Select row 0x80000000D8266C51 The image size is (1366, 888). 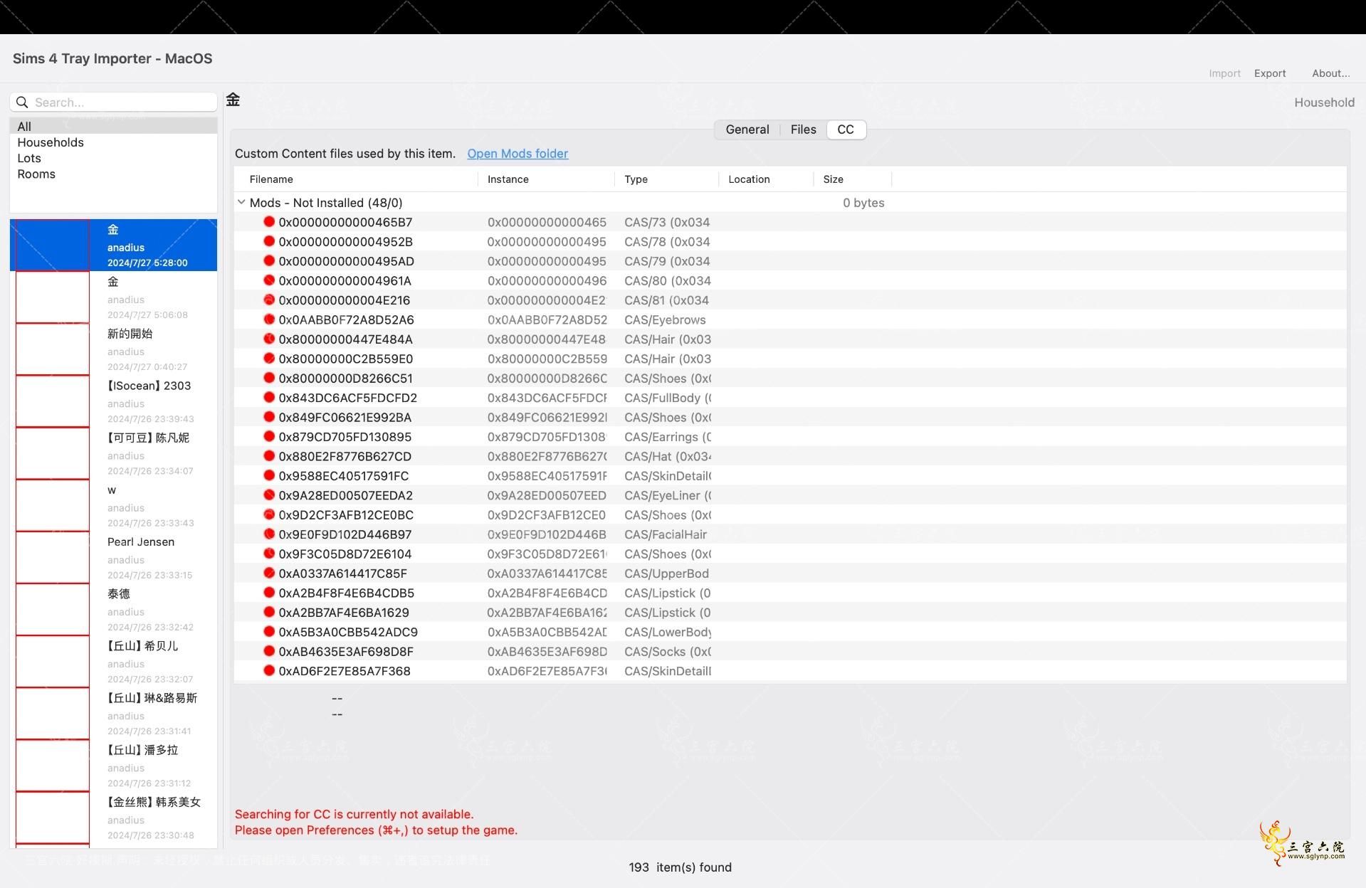click(789, 378)
